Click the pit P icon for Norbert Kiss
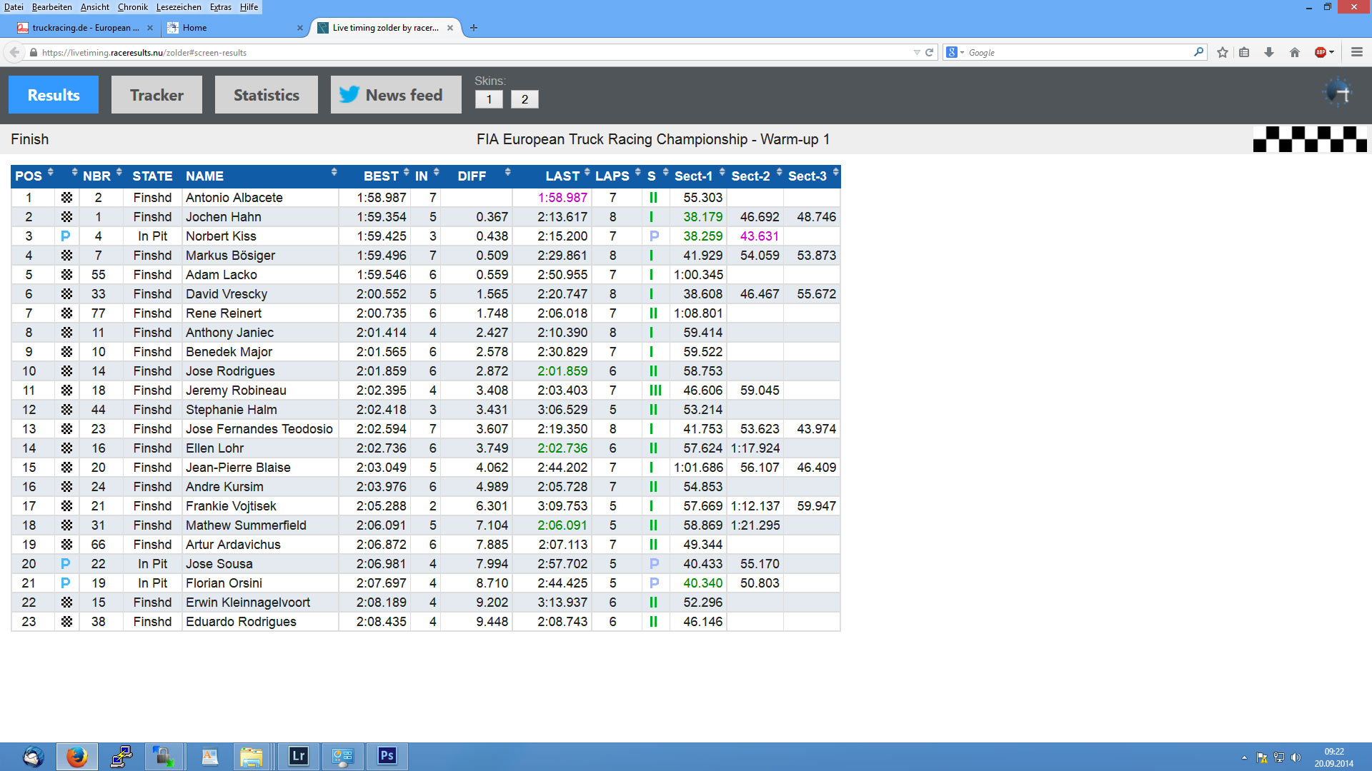Viewport: 1372px width, 771px height. pyautogui.click(x=66, y=236)
